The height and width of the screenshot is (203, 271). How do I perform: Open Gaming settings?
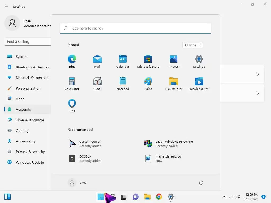pos(28,131)
